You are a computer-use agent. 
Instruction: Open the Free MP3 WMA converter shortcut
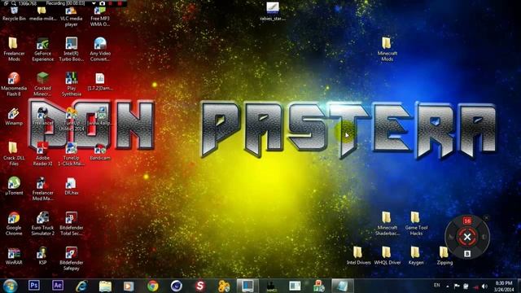[100, 17]
